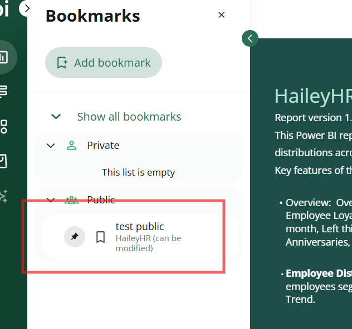
Task: Close the Bookmarks panel
Action: tap(221, 15)
